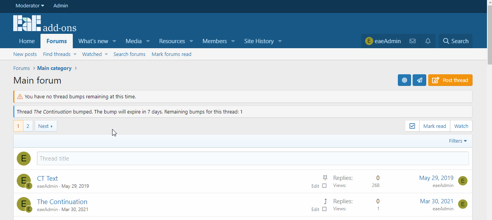This screenshot has height=220, width=492.
Task: Select the Search forums menu item
Action: pos(129,54)
